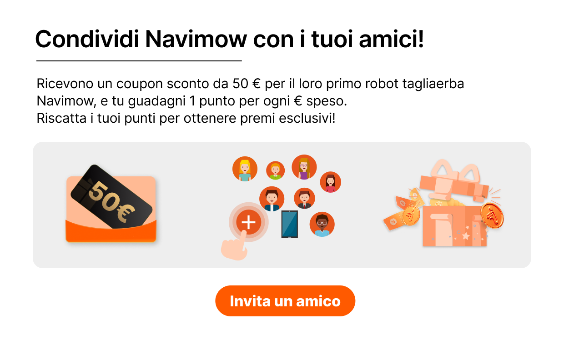Click the dark-haired woman avatar on the right
564x340 pixels.
point(330,182)
